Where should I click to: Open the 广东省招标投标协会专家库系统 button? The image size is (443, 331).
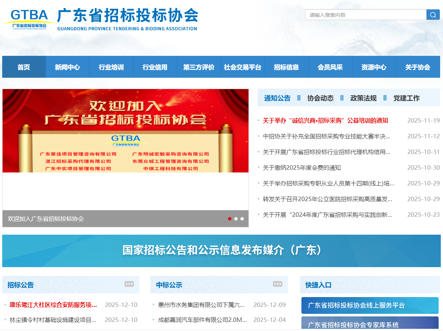370,324
